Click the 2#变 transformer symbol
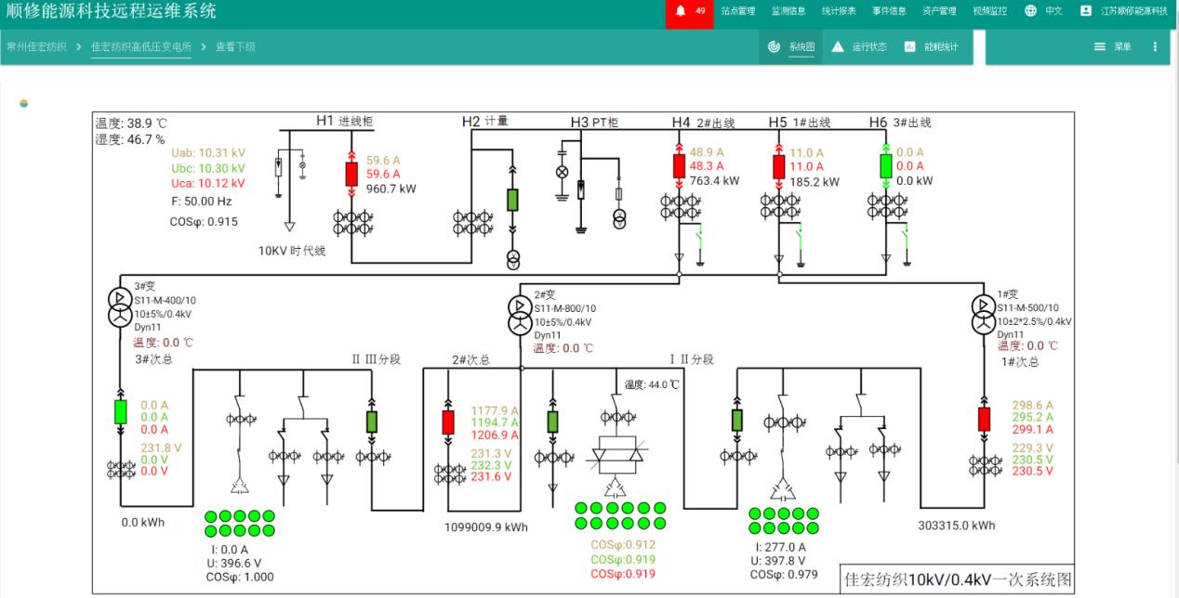Viewport: 1179px width, 598px height. [x=520, y=315]
